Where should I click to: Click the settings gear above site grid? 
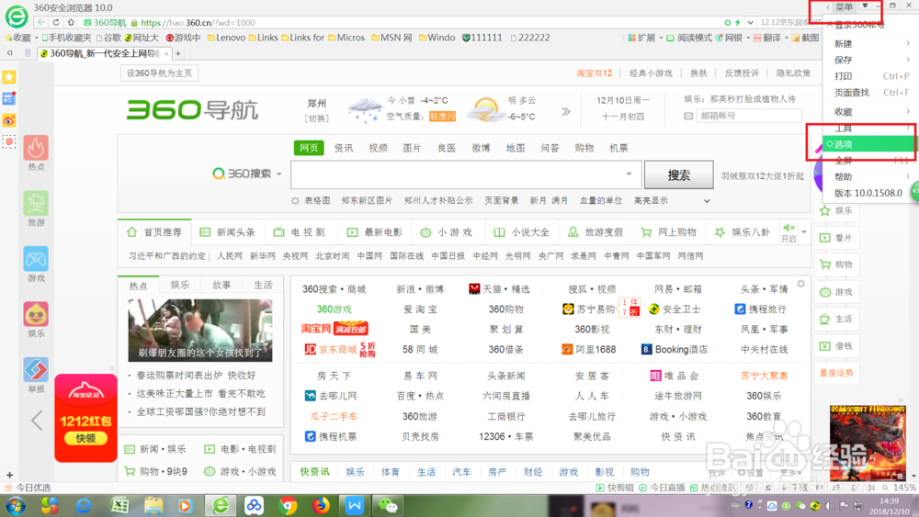[x=800, y=284]
